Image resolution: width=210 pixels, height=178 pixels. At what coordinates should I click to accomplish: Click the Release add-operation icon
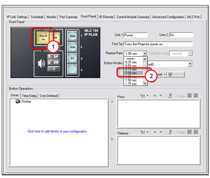[x=143, y=132]
